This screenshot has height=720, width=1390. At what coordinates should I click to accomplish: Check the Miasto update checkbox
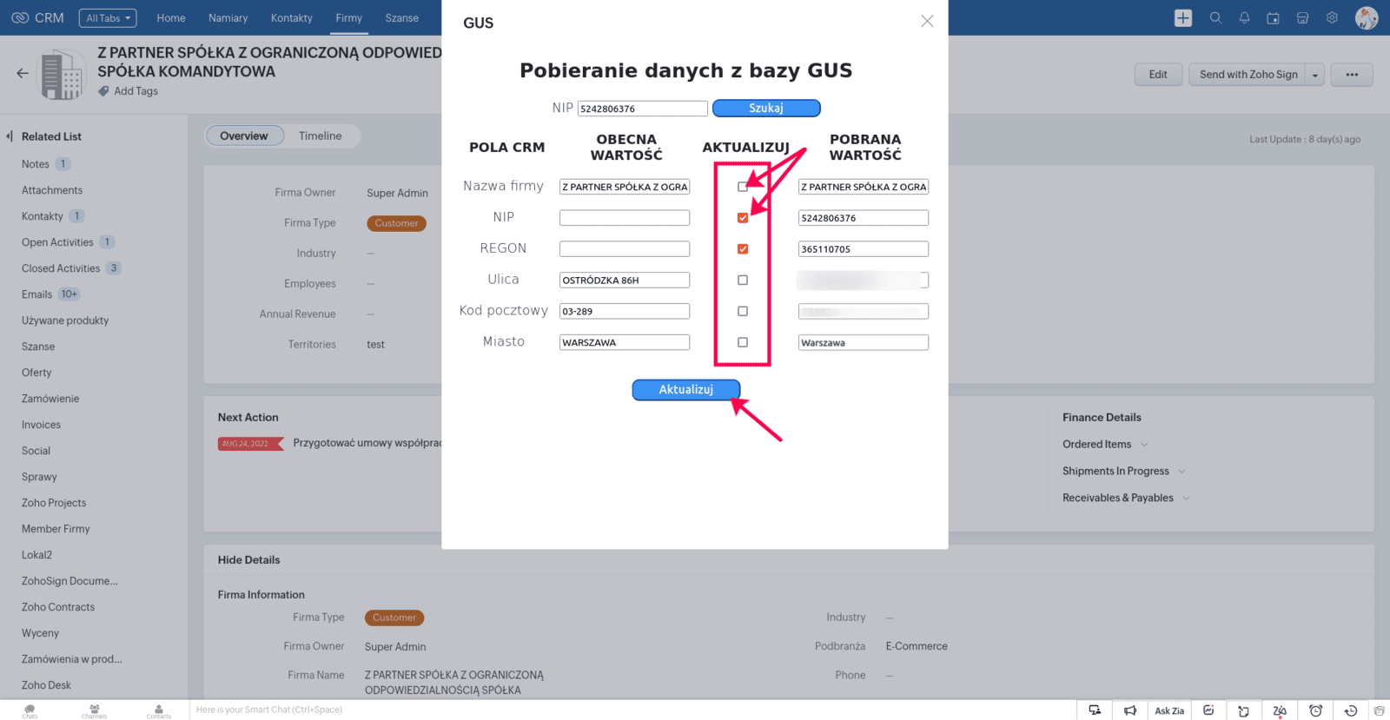(x=743, y=342)
